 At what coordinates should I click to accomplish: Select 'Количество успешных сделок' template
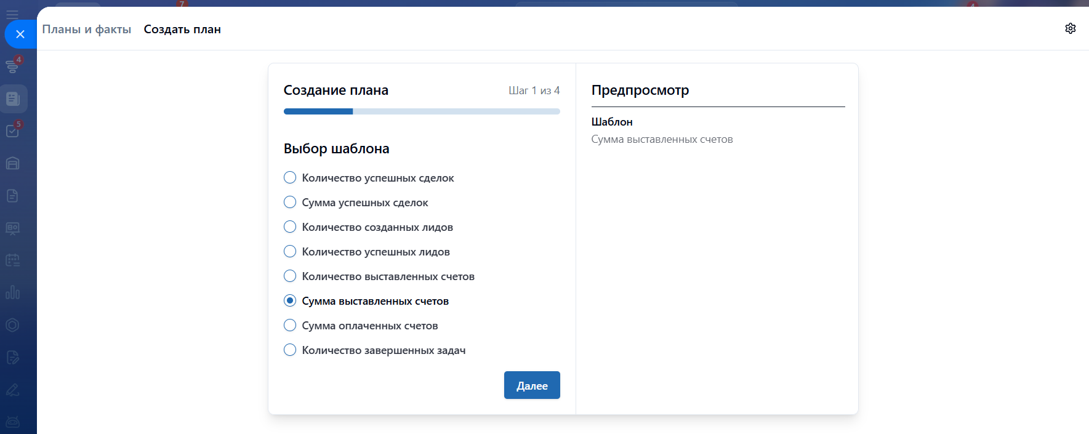pyautogui.click(x=290, y=178)
